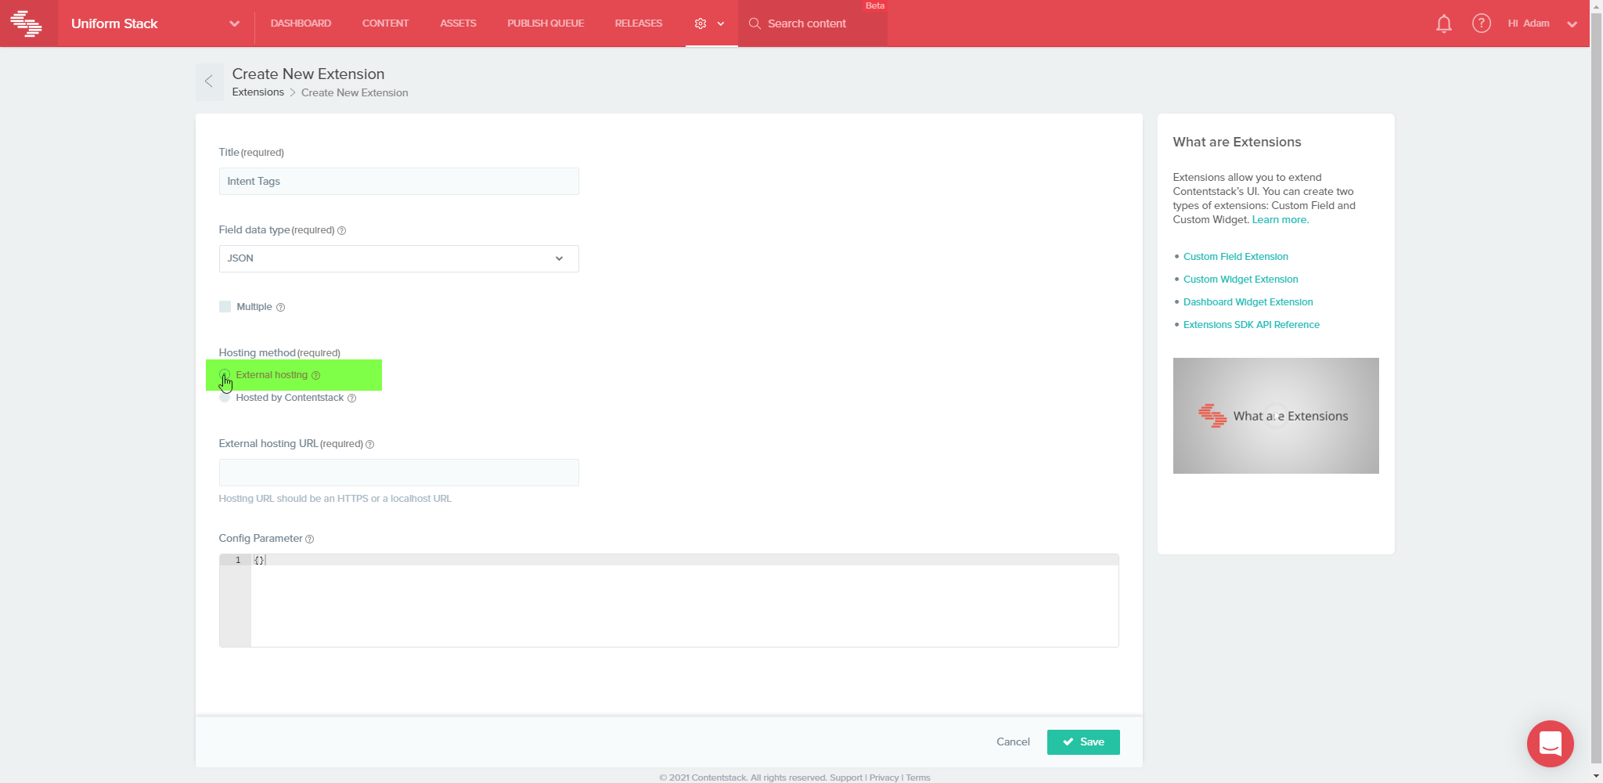
Task: Open the Learn more link
Action: pos(1280,219)
